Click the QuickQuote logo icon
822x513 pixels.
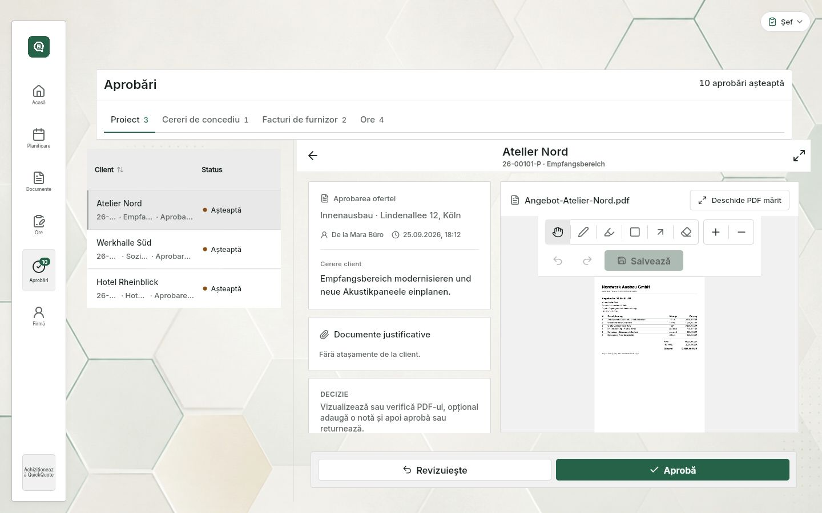pos(39,46)
